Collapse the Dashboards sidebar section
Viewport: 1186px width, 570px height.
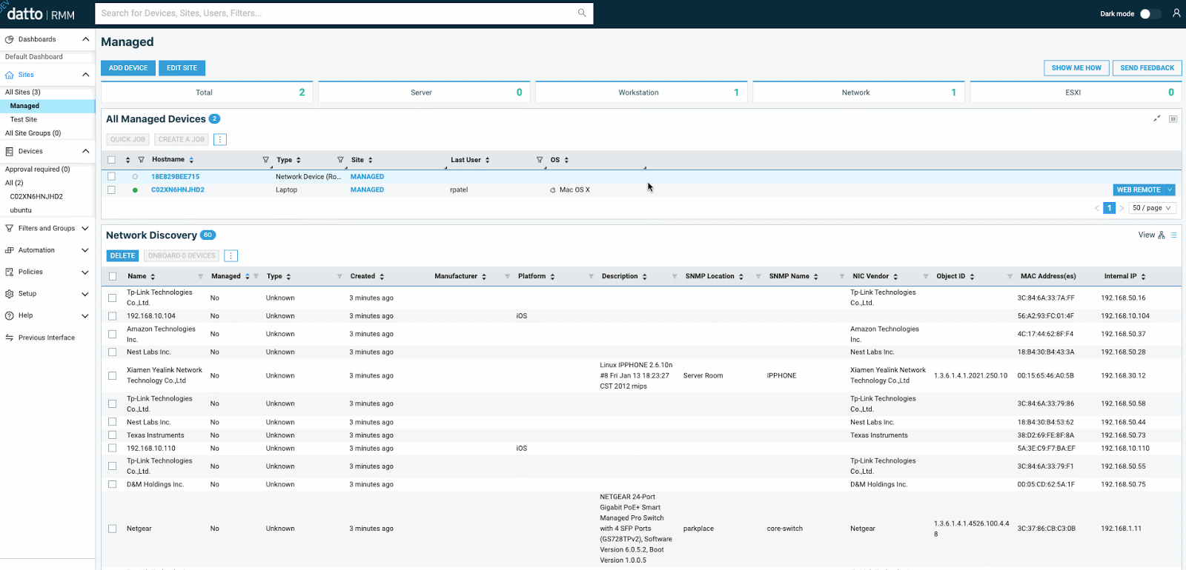85,39
